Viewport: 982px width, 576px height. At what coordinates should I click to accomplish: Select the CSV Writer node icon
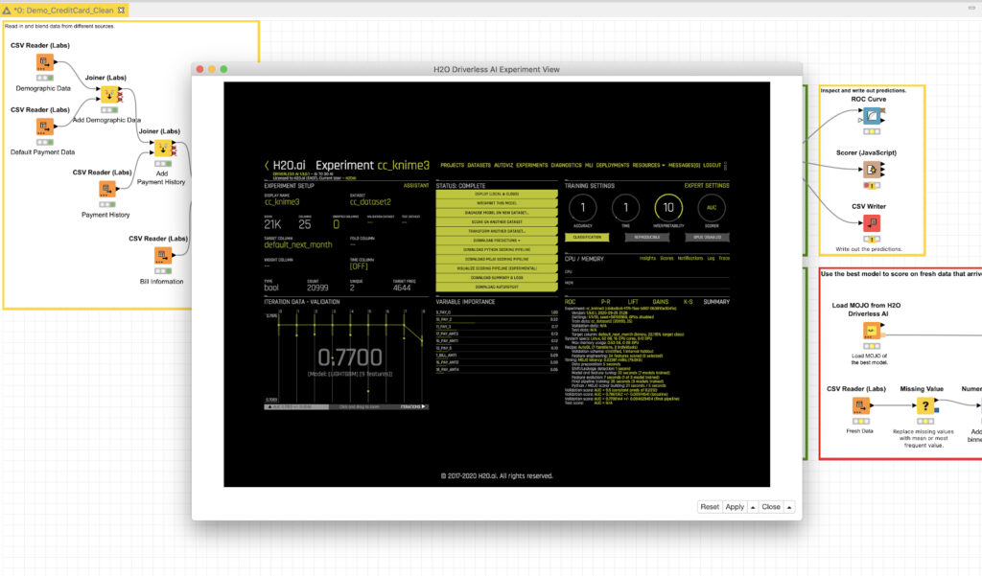point(872,223)
